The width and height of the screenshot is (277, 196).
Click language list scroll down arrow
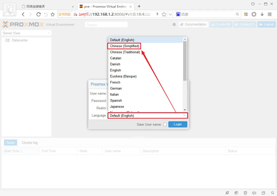[185, 110]
